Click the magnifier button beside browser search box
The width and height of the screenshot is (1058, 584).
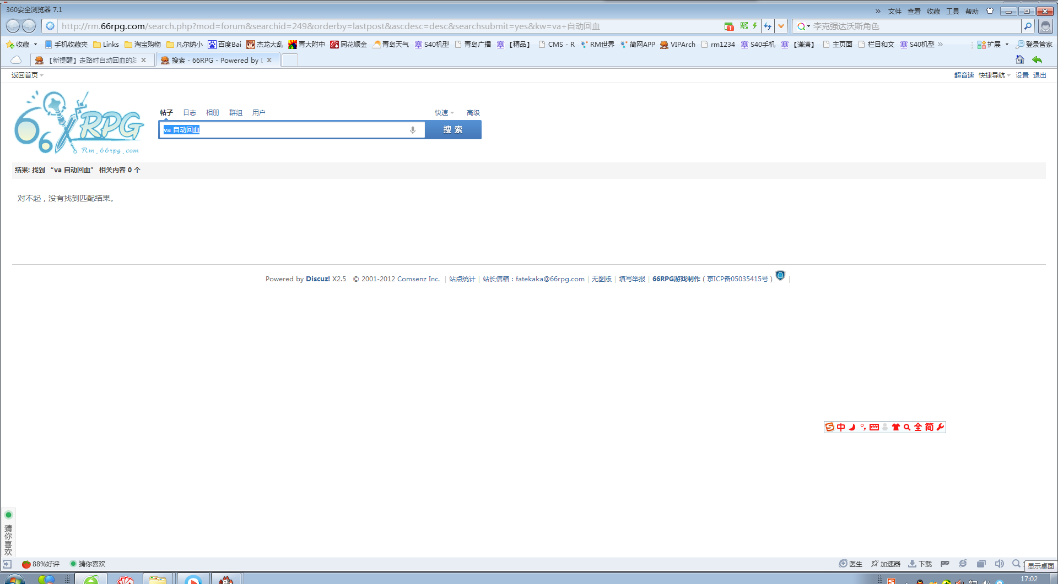pyautogui.click(x=1028, y=26)
